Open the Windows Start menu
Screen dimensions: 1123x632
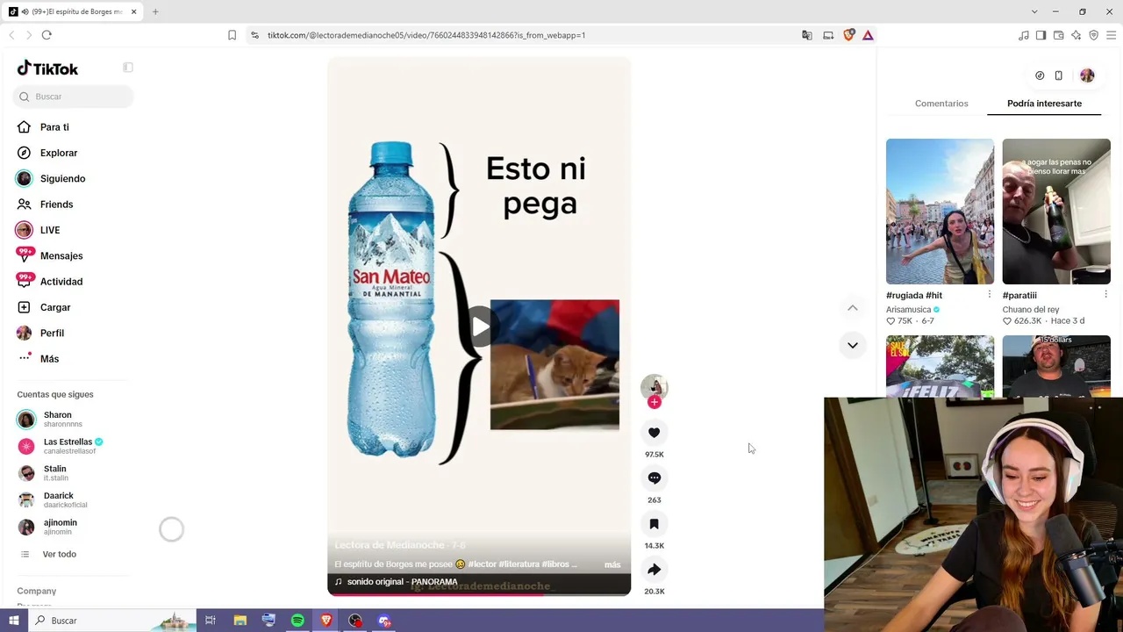(x=14, y=621)
